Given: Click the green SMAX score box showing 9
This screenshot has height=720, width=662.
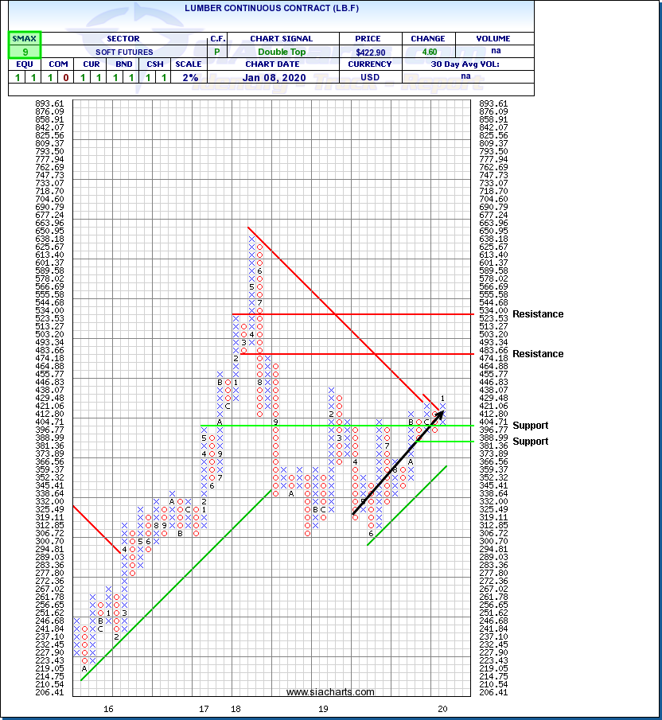Looking at the screenshot, I should [x=24, y=52].
